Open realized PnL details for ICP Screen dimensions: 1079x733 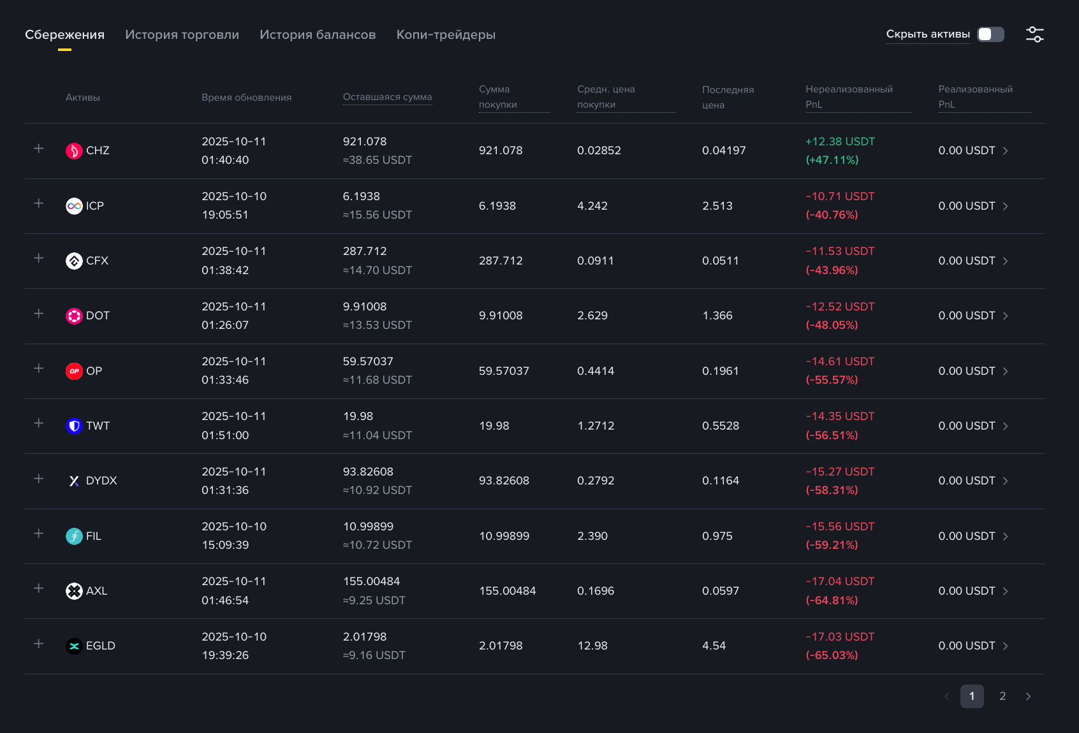coord(1006,206)
